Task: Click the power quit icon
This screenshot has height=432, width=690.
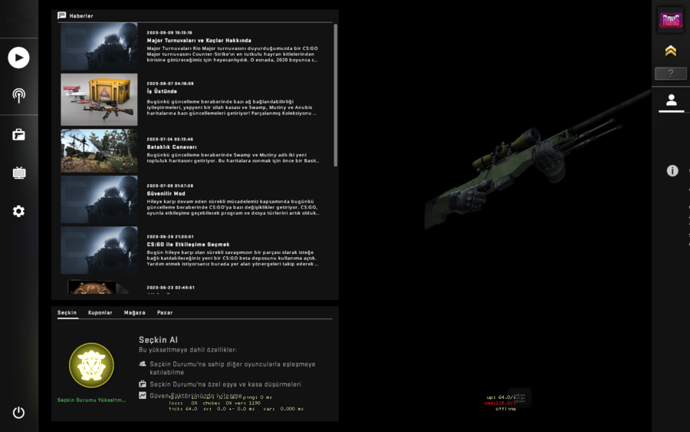Action: tap(18, 413)
